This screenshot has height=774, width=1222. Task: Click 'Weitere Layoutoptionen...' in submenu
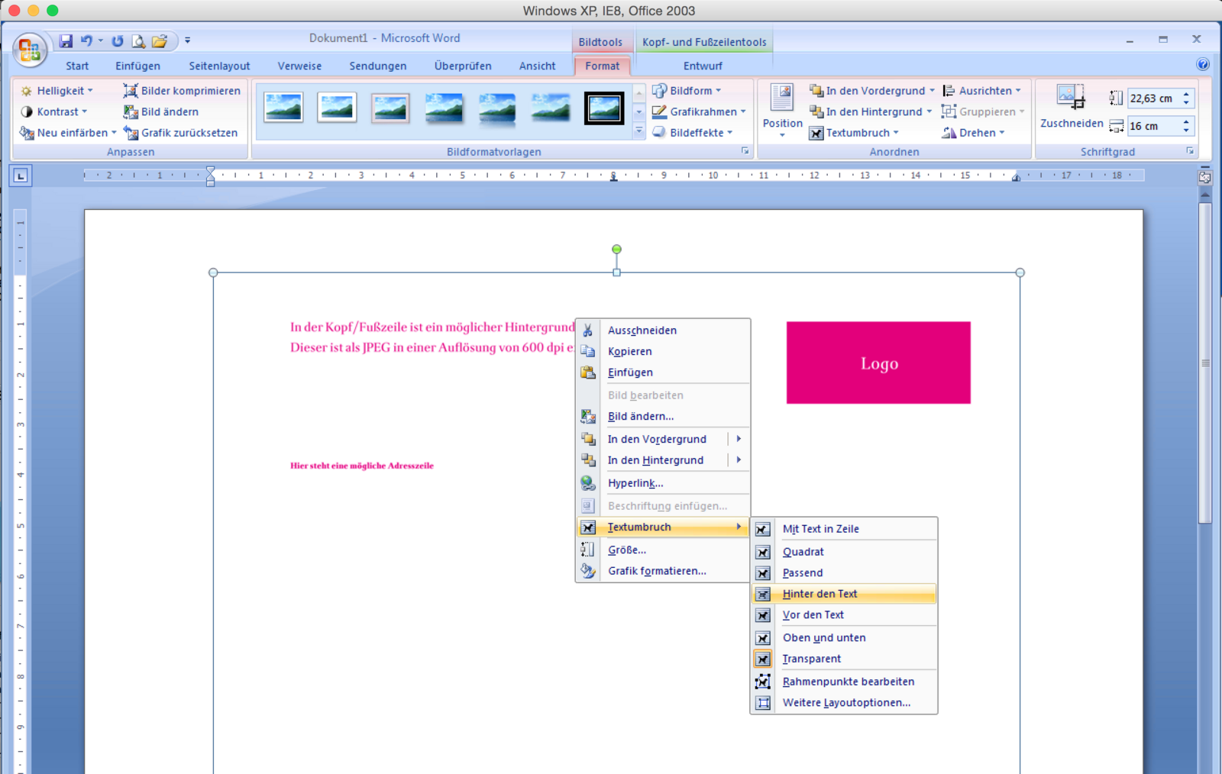click(x=845, y=703)
